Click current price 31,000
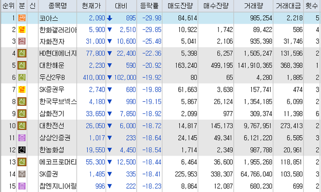Screen dimensions: 321x192 click(95, 41)
